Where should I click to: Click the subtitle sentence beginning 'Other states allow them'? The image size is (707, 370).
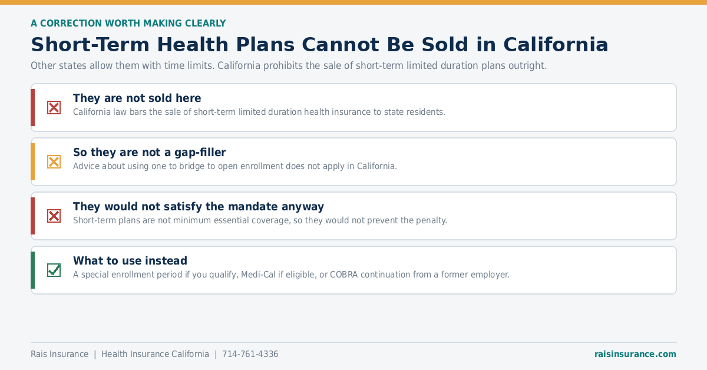click(x=289, y=65)
